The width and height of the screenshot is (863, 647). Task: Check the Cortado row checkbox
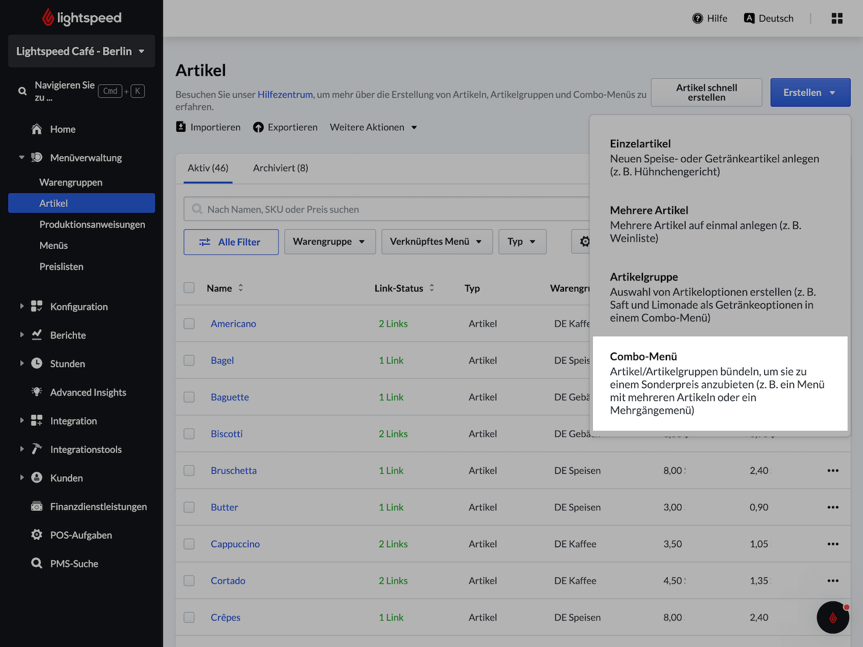pos(189,580)
